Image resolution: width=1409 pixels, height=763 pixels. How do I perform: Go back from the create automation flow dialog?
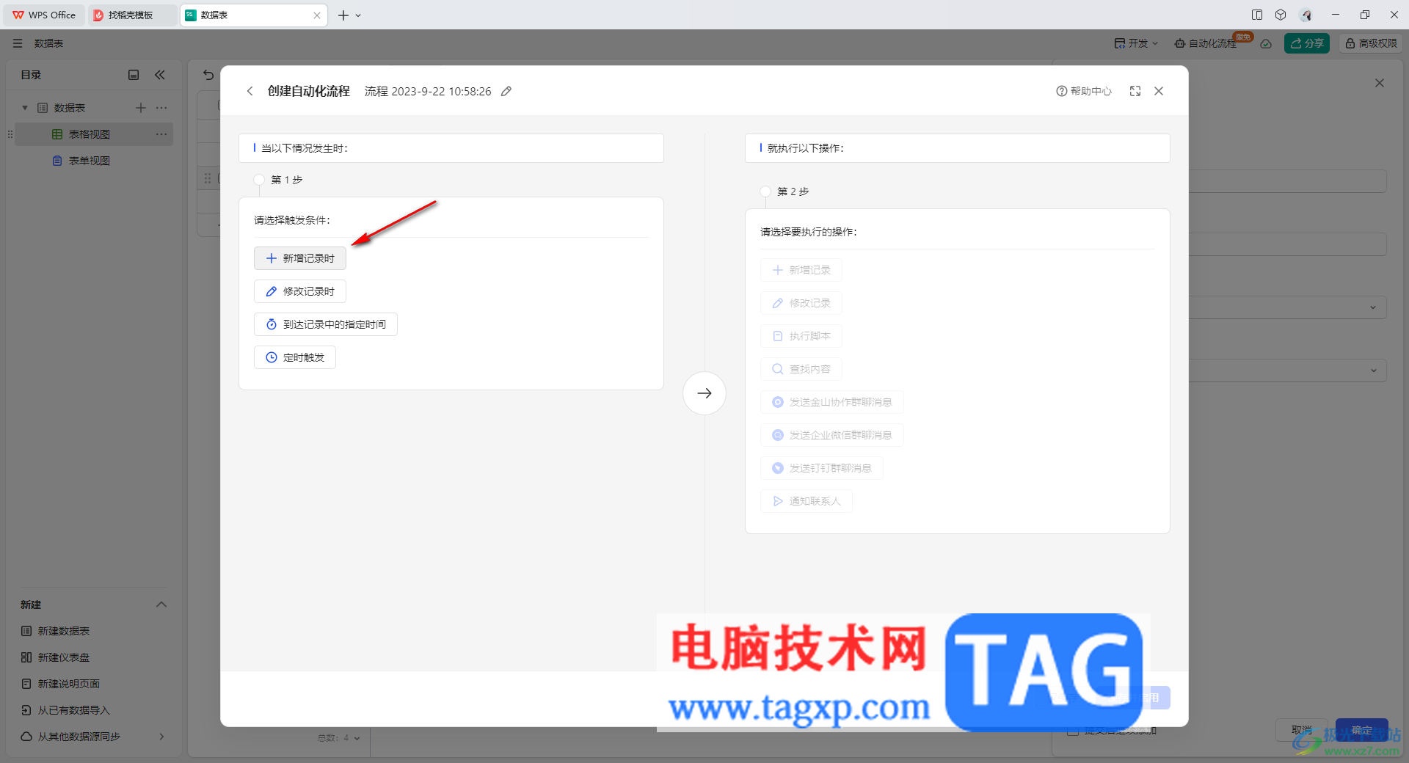250,91
